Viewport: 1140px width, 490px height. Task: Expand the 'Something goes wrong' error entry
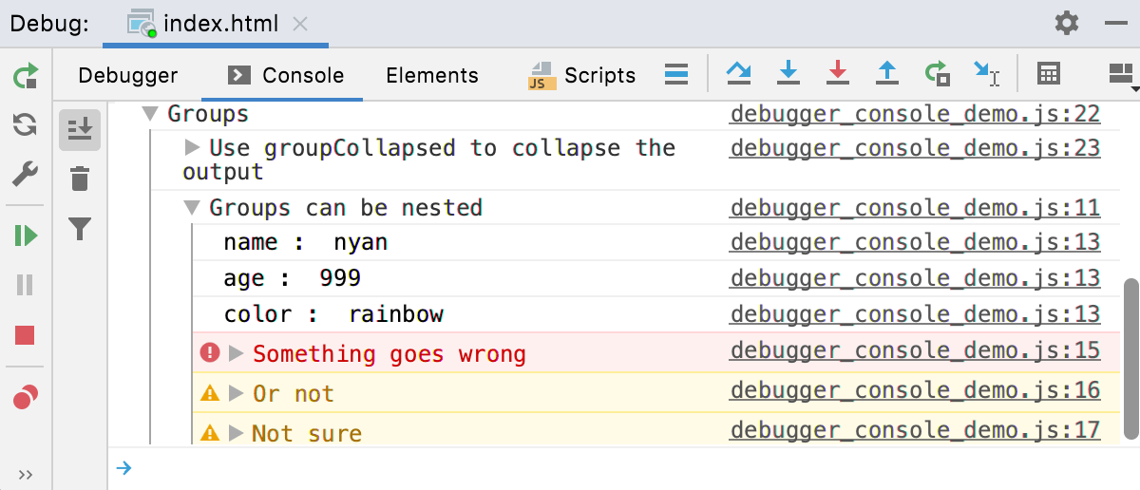(x=237, y=353)
